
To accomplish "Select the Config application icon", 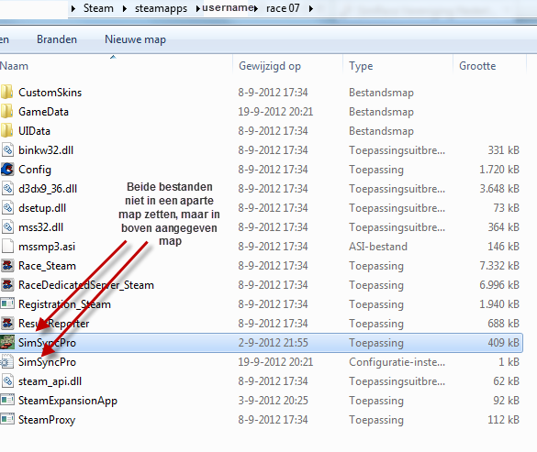I will coord(7,170).
